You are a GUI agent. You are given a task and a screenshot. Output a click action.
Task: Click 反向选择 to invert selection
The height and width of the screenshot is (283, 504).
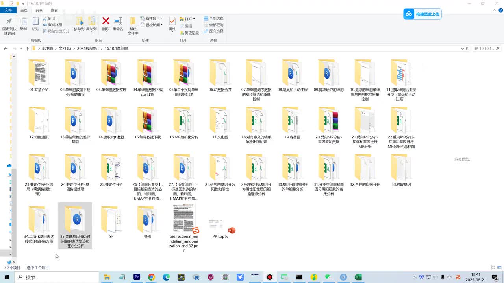pos(213,31)
